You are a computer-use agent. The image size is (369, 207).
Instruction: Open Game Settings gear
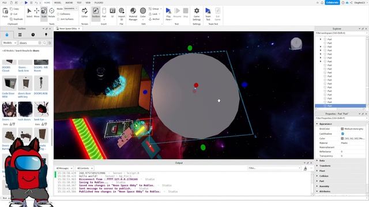tap(197, 14)
